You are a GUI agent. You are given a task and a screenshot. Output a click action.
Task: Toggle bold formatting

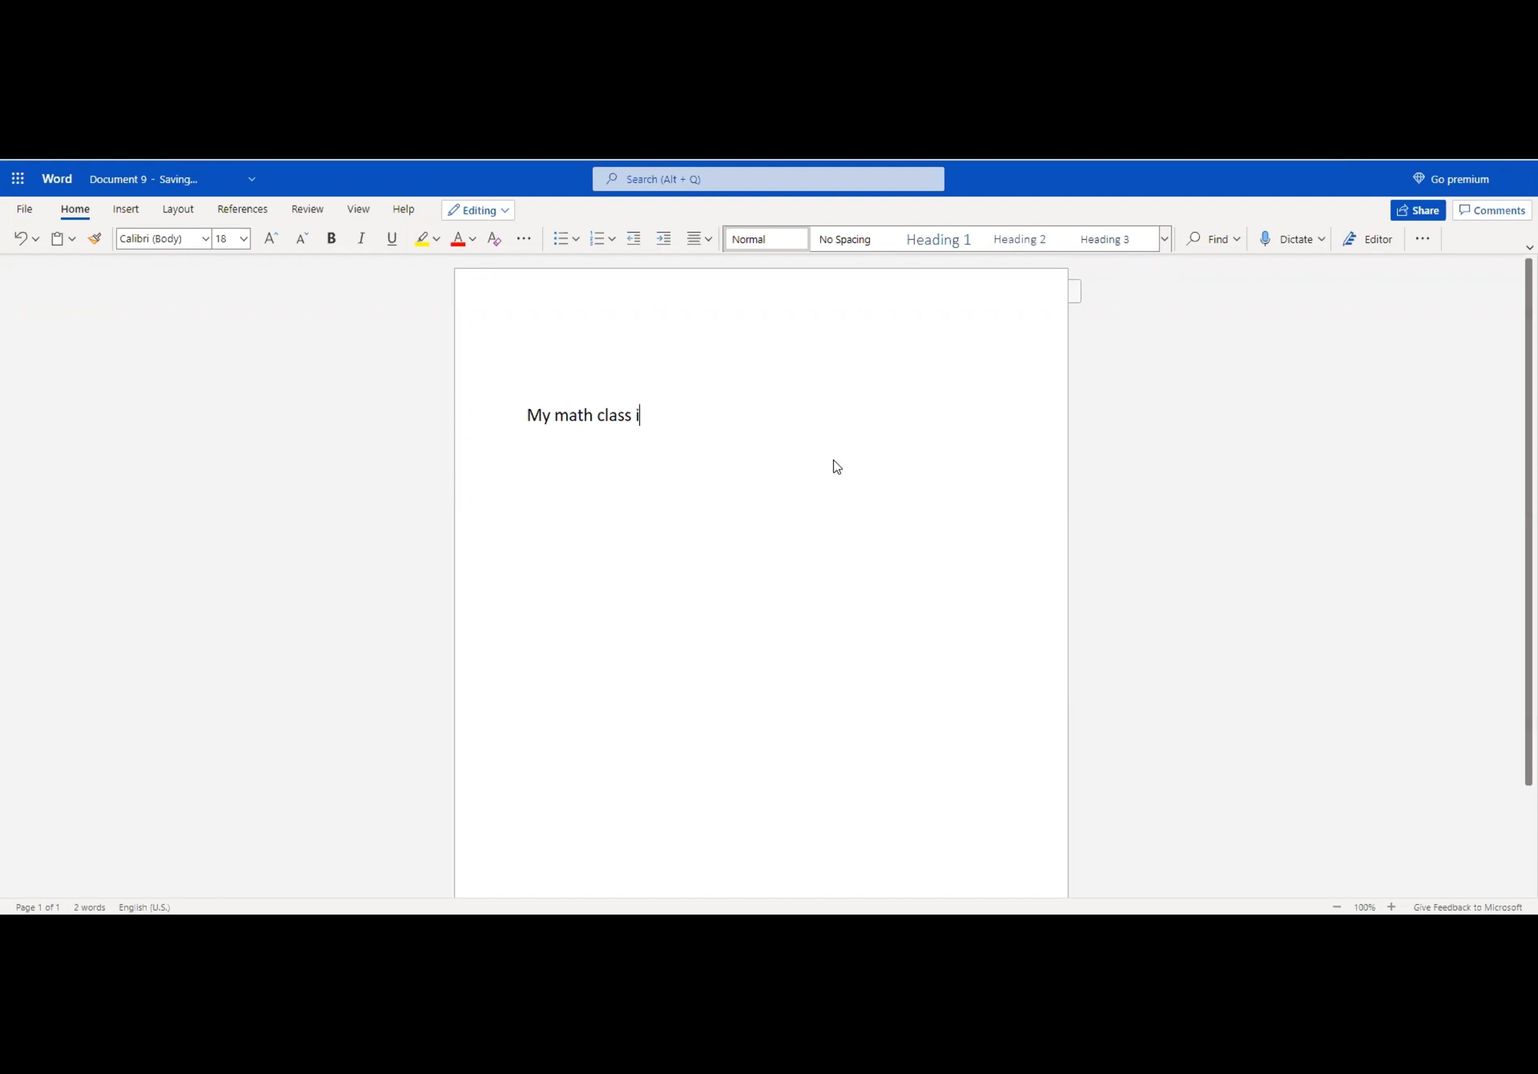331,239
